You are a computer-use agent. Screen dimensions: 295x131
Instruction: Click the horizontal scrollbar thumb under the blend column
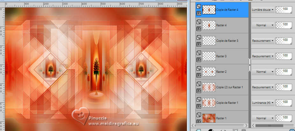pyautogui.click(x=269, y=126)
